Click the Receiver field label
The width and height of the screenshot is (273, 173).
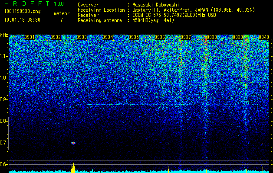tap(88, 15)
